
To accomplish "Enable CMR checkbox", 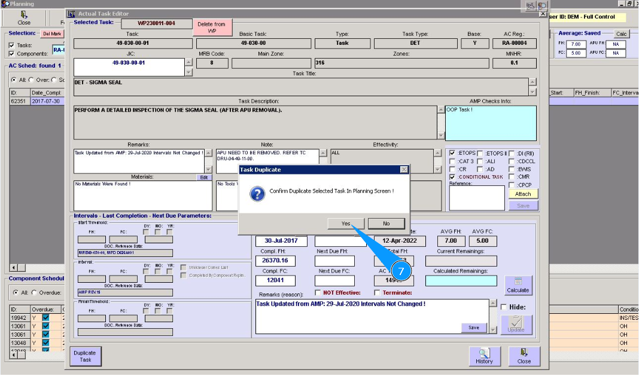I will (x=512, y=177).
